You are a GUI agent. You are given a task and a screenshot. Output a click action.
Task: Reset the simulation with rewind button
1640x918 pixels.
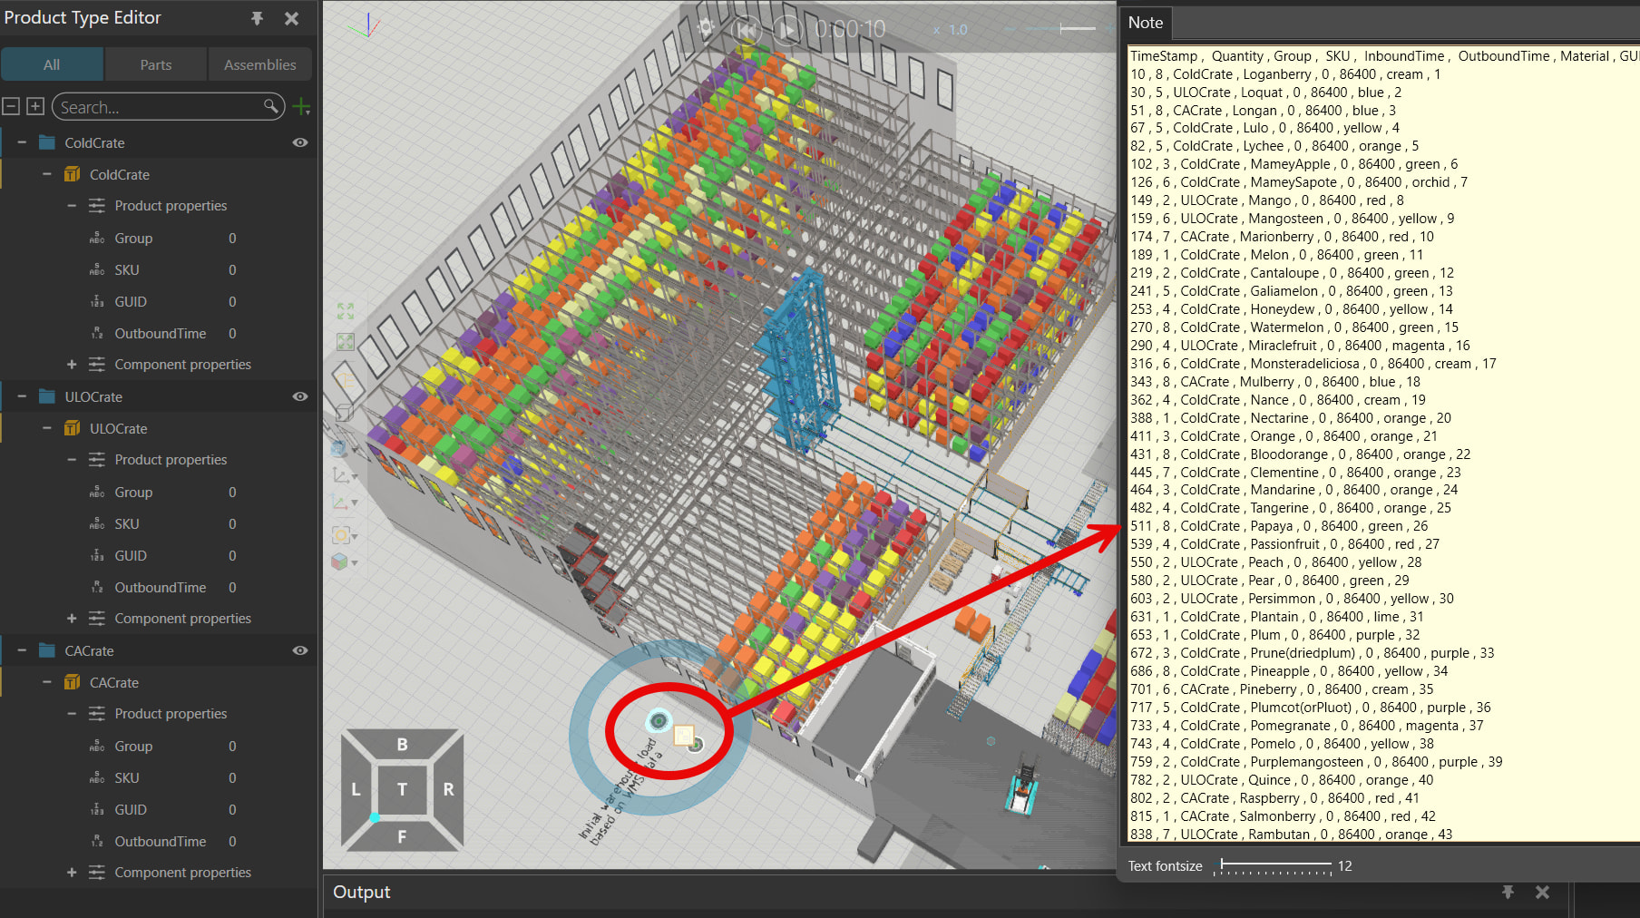(746, 30)
